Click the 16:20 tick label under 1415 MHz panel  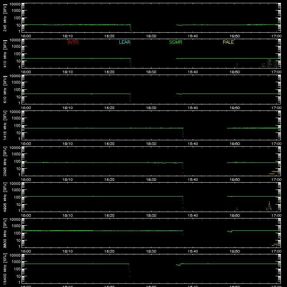pyautogui.click(x=109, y=144)
